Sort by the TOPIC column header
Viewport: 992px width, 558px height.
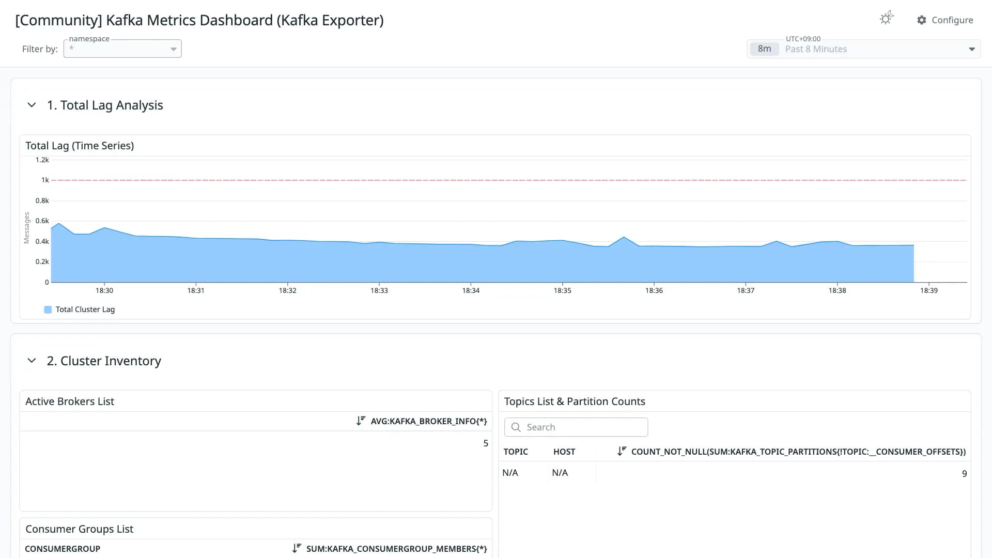pyautogui.click(x=516, y=452)
